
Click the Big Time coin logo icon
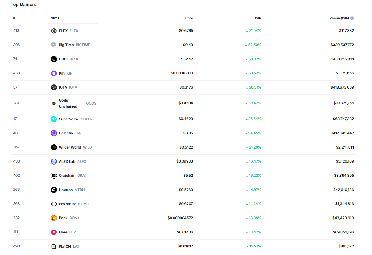[x=54, y=45]
